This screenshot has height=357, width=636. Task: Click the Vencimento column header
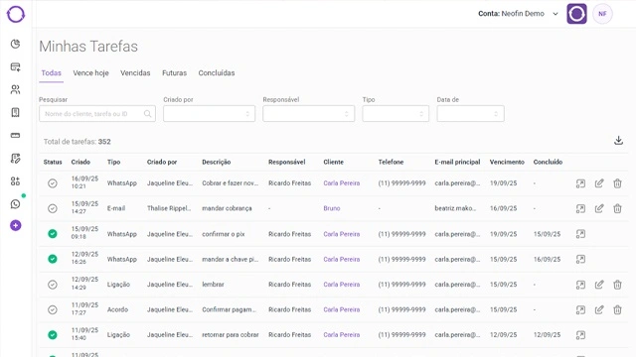507,162
